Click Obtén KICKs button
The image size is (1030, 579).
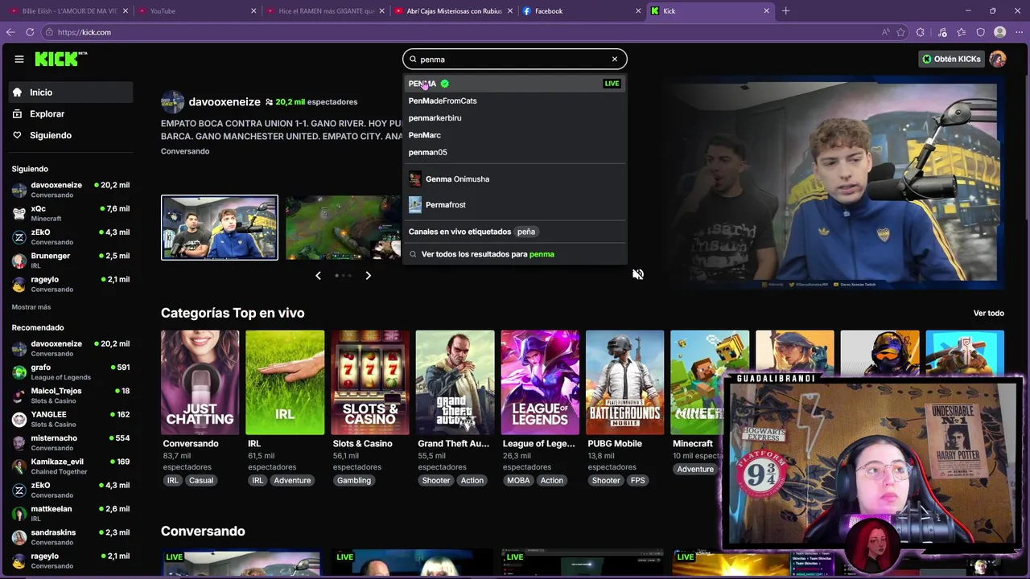coord(952,59)
